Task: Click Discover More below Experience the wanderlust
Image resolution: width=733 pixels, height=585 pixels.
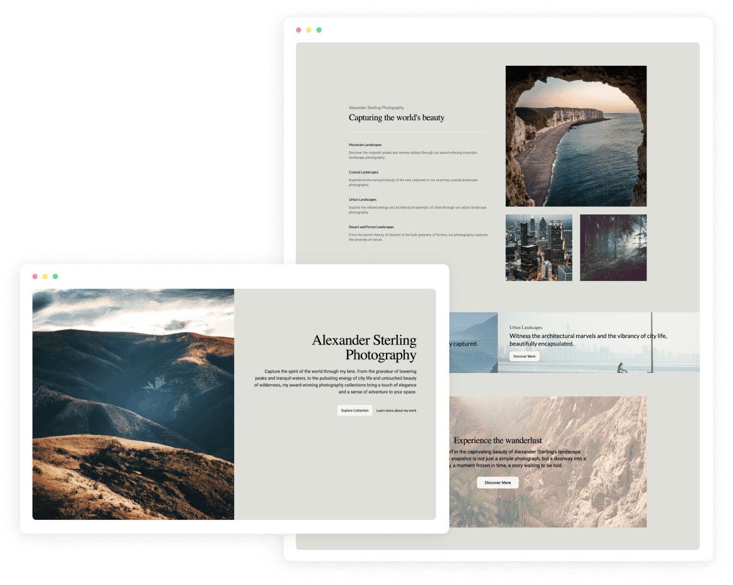Action: coord(498,483)
